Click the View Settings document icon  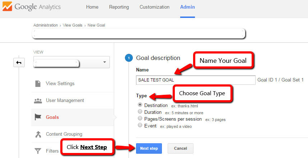coord(38,84)
